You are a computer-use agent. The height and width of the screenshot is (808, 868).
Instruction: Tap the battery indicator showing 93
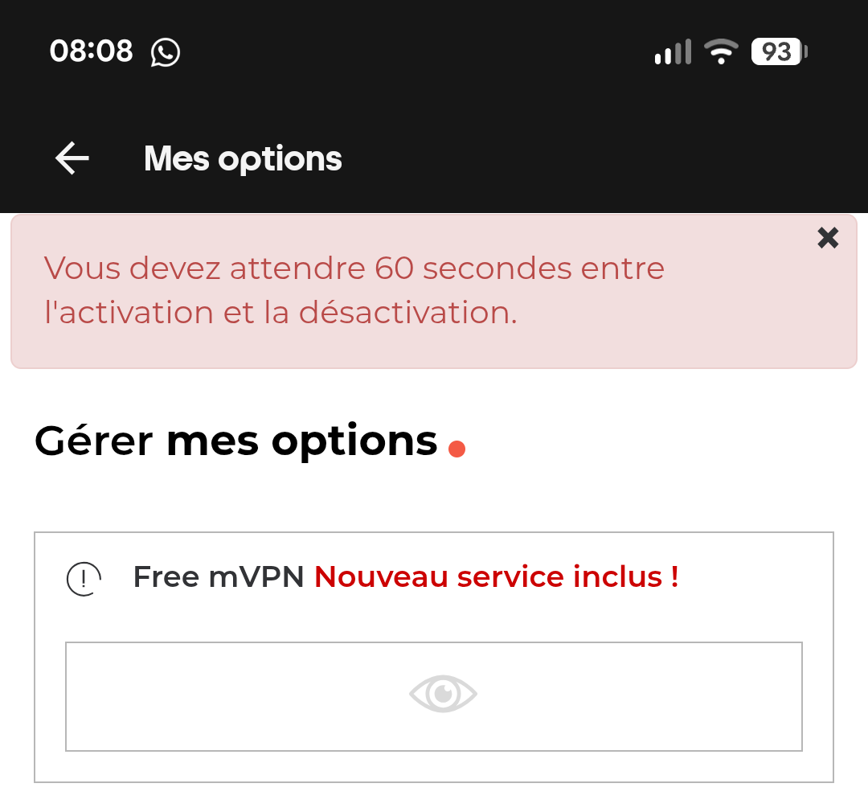[x=779, y=51]
